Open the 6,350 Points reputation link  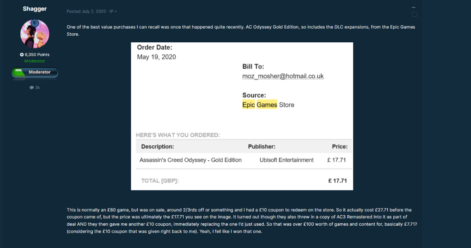(37, 55)
